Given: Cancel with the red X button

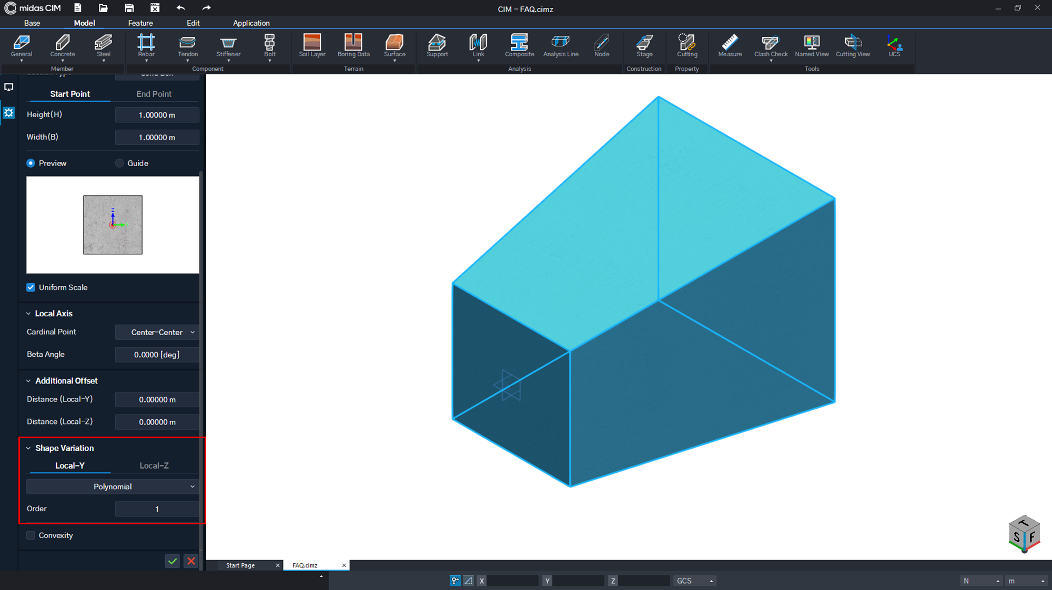Looking at the screenshot, I should 191,561.
